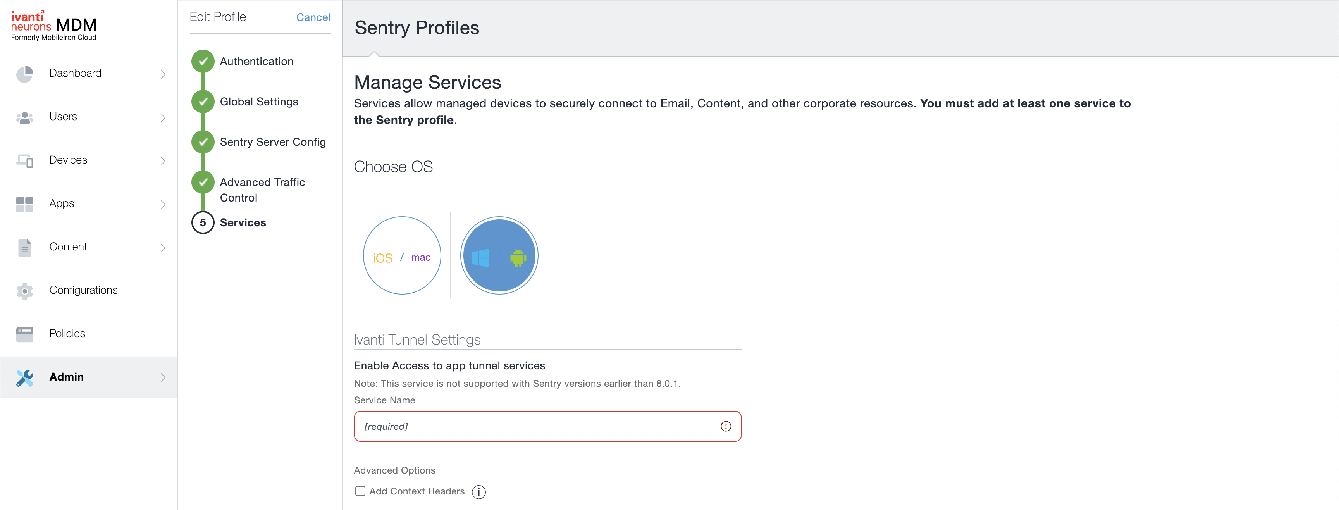Click the Content document icon
This screenshot has width=1339, height=510.
click(24, 248)
